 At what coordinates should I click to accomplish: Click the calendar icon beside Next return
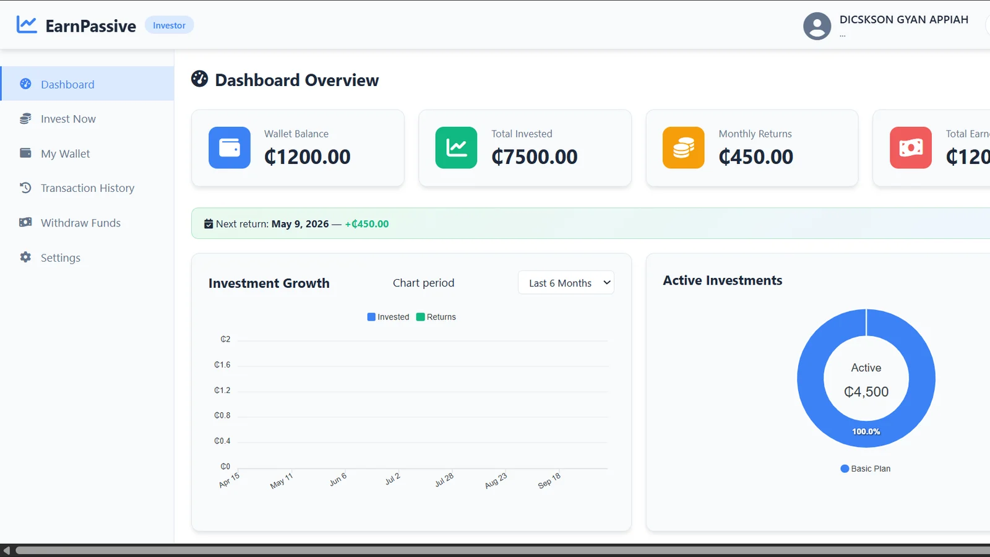209,224
